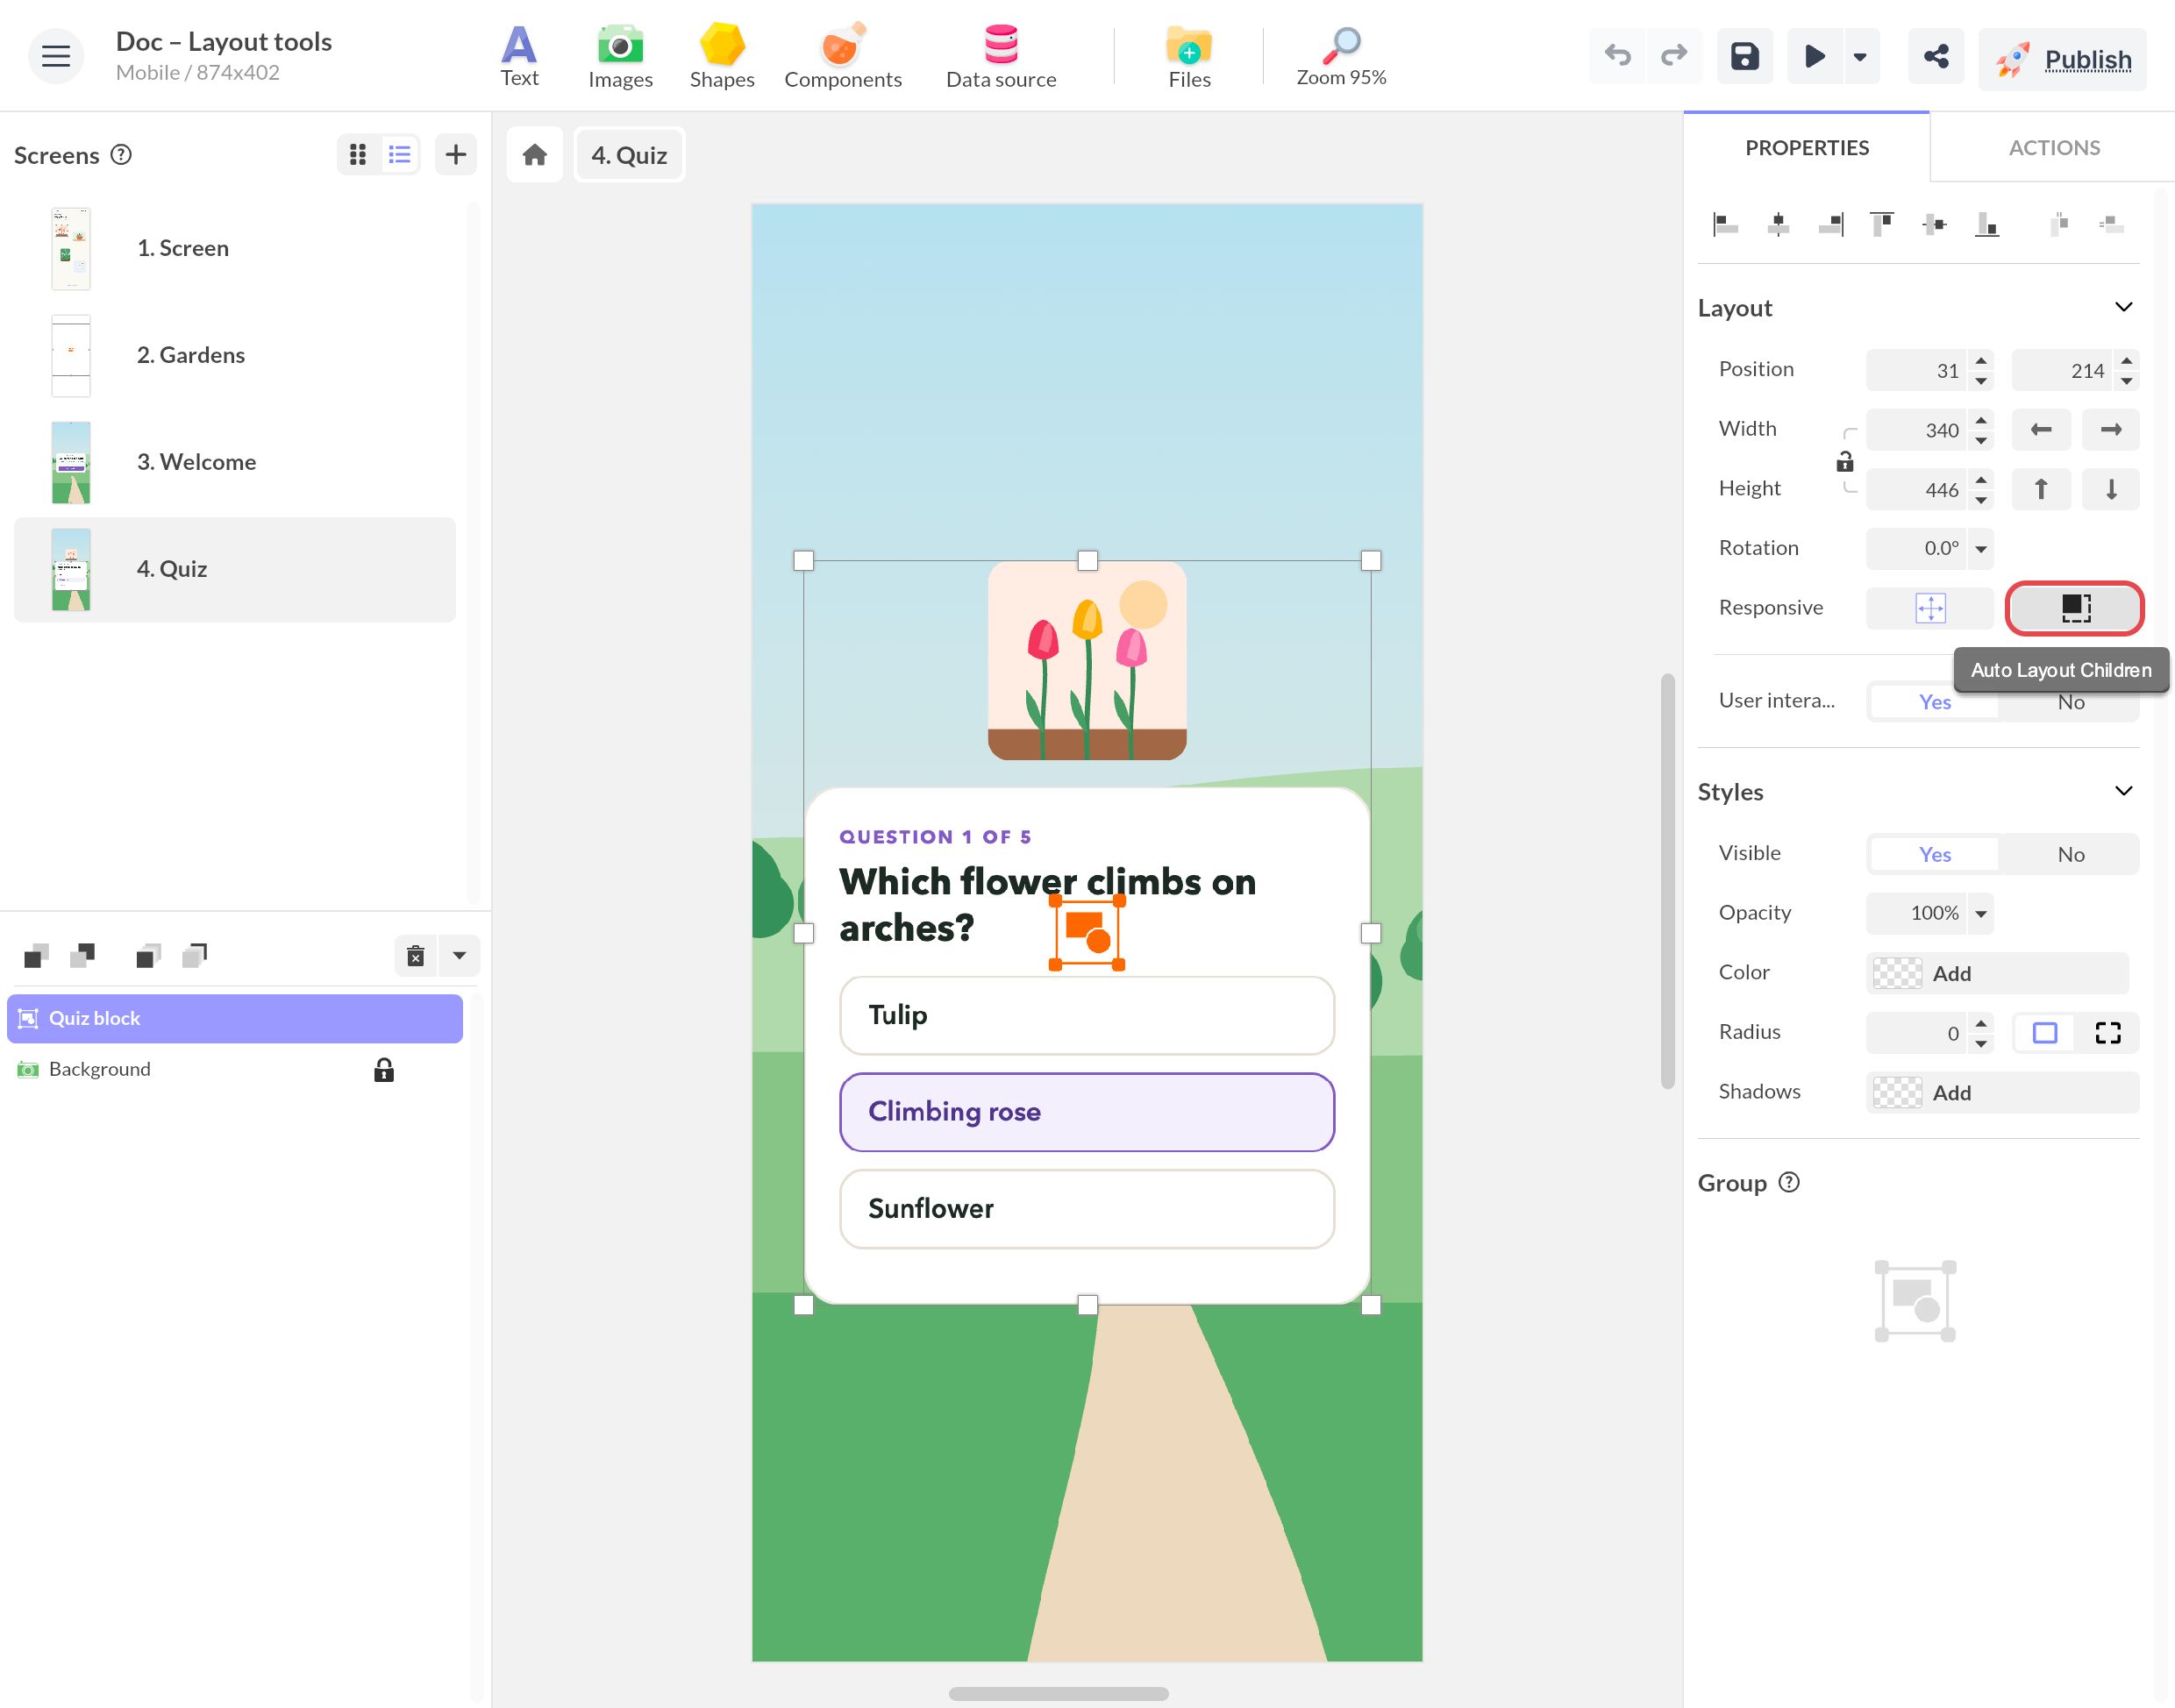Undo the last action
The image size is (2175, 1708).
(1617, 56)
